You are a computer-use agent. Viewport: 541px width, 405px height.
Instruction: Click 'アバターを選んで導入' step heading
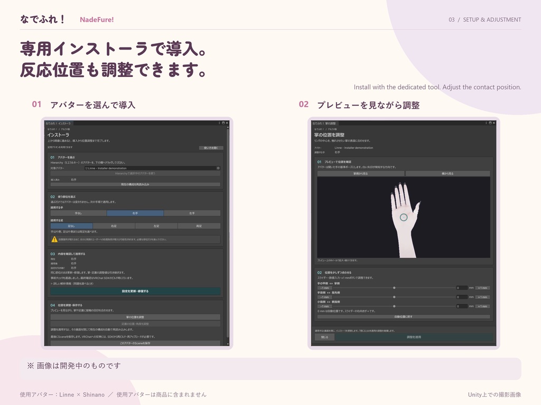pos(93,105)
